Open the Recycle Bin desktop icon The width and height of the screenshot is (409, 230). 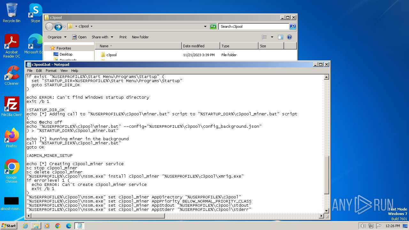point(12,13)
